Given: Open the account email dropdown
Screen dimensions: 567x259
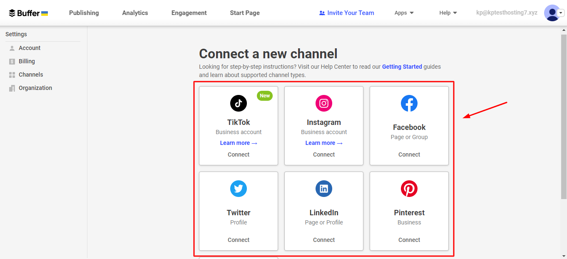Looking at the screenshot, I should pyautogui.click(x=507, y=13).
